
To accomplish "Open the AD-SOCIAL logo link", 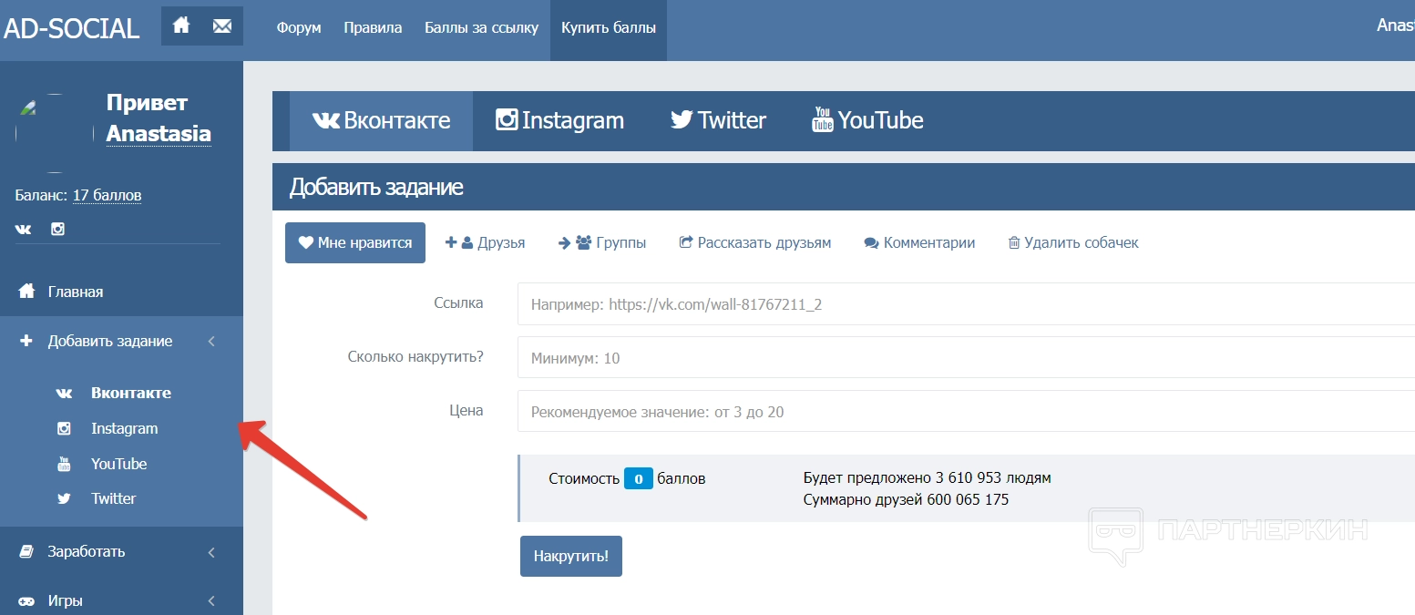I will pyautogui.click(x=72, y=28).
